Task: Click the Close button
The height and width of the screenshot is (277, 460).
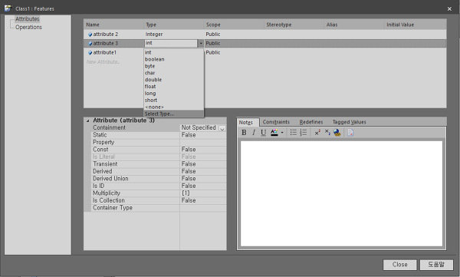Action: tap(399, 265)
